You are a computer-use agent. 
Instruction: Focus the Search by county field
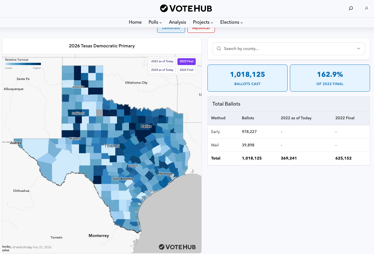point(286,49)
